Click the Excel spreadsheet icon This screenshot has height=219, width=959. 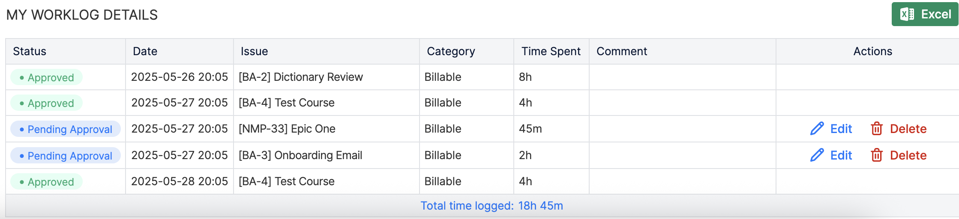907,15
